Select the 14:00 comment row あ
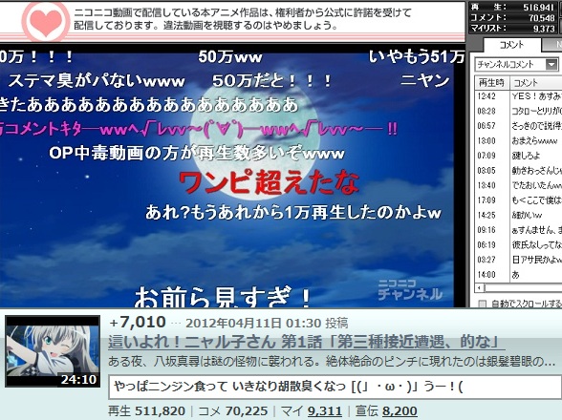Screen dimensions: 562x420 pos(519,275)
